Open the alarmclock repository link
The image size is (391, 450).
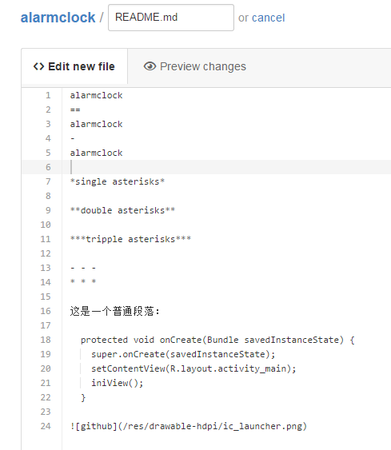pyautogui.click(x=58, y=18)
